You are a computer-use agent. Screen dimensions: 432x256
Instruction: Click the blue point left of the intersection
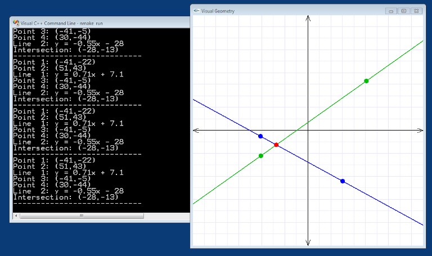[260, 136]
